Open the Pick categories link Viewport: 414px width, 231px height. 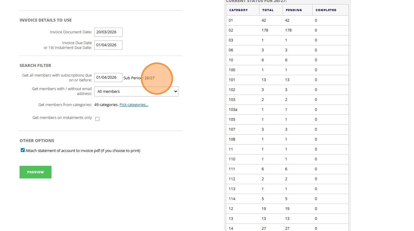click(x=134, y=105)
